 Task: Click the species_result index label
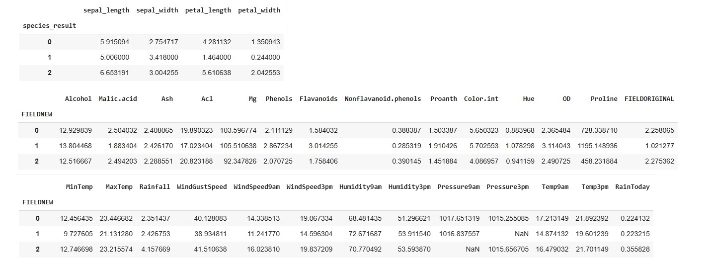[49, 25]
